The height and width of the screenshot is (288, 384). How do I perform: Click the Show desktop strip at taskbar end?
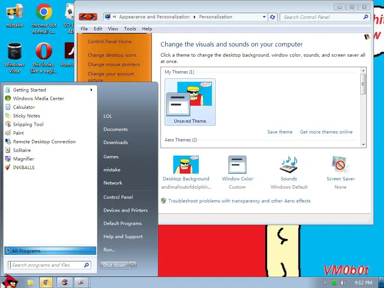(x=381, y=282)
